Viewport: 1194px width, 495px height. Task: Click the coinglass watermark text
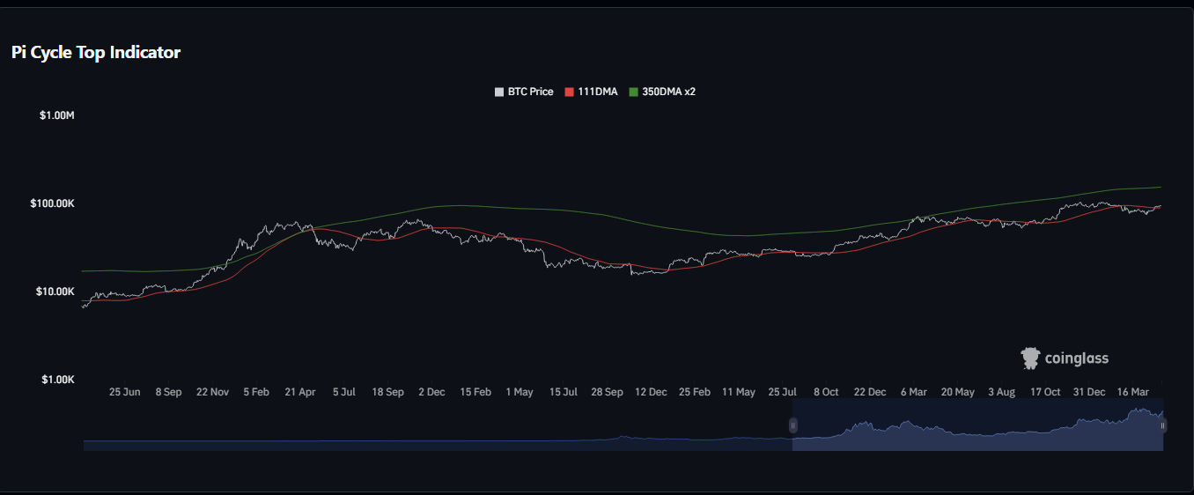(x=1076, y=358)
